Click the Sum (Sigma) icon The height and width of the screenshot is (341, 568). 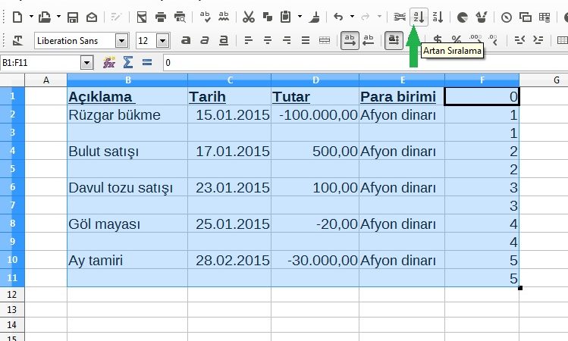point(127,63)
